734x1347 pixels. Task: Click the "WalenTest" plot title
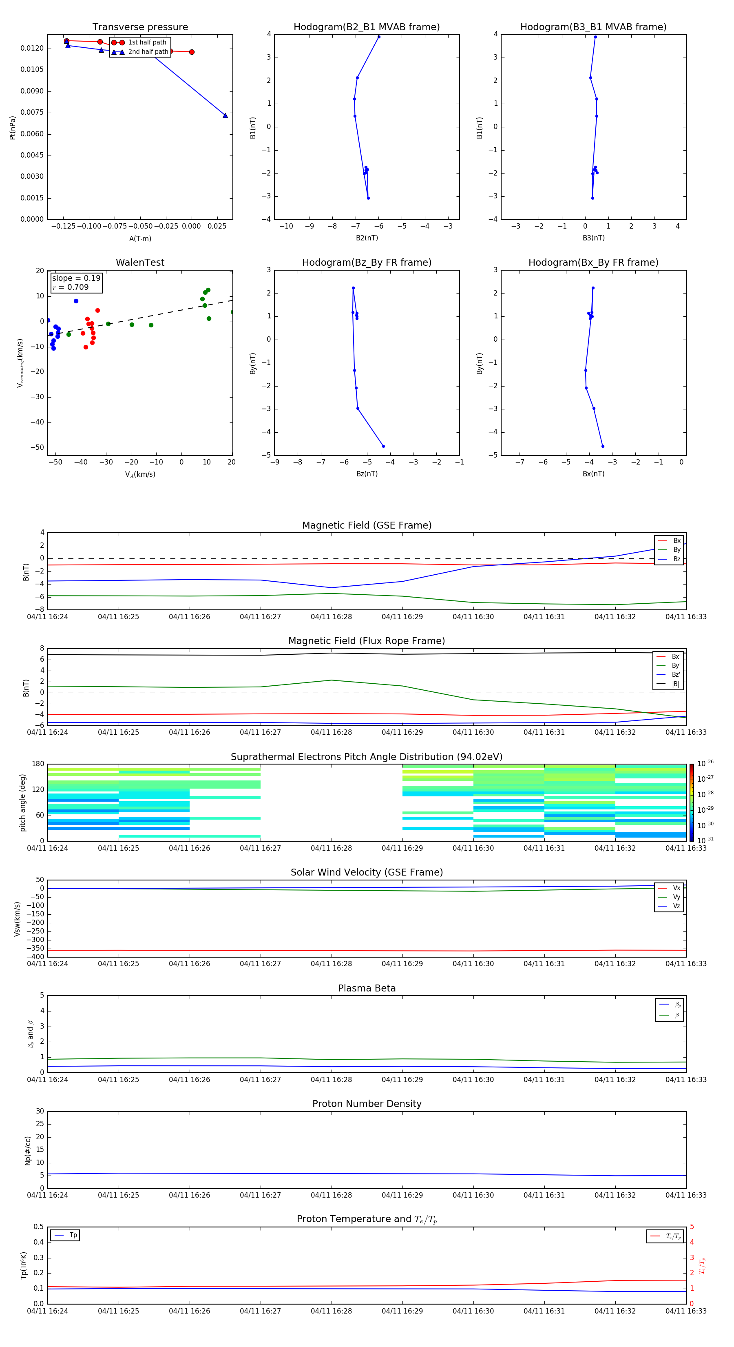140,262
